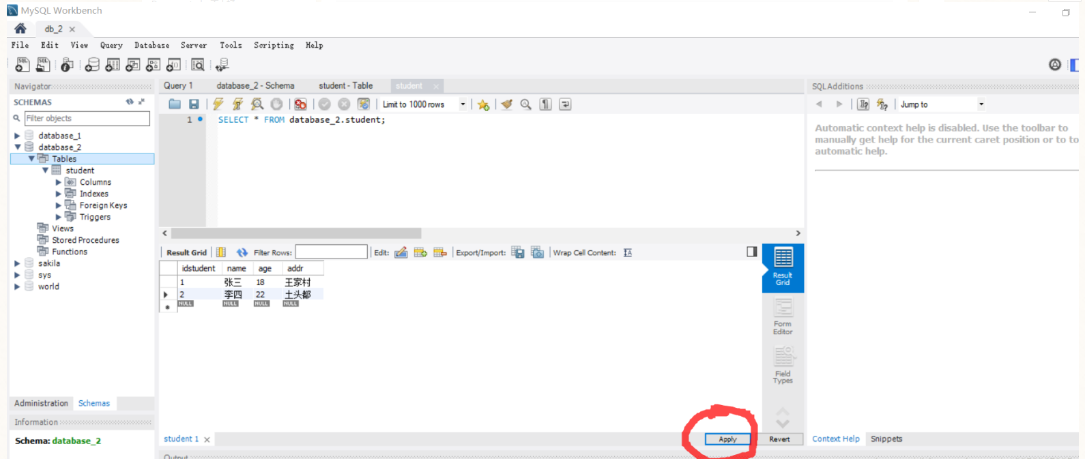The image size is (1085, 459).
Task: Collapse the student table node
Action: click(45, 171)
